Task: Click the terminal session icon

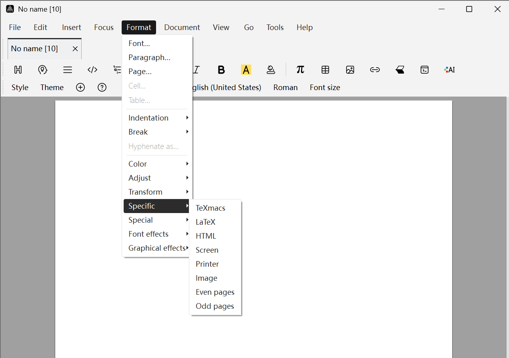Action: tap(425, 70)
